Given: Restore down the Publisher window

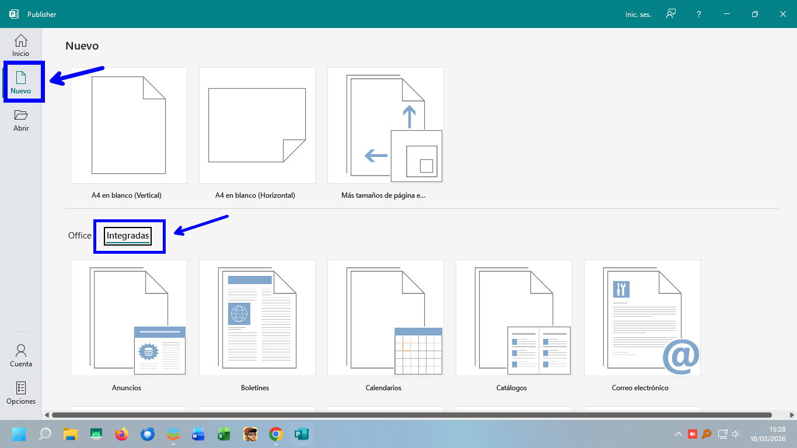Looking at the screenshot, I should [x=755, y=14].
